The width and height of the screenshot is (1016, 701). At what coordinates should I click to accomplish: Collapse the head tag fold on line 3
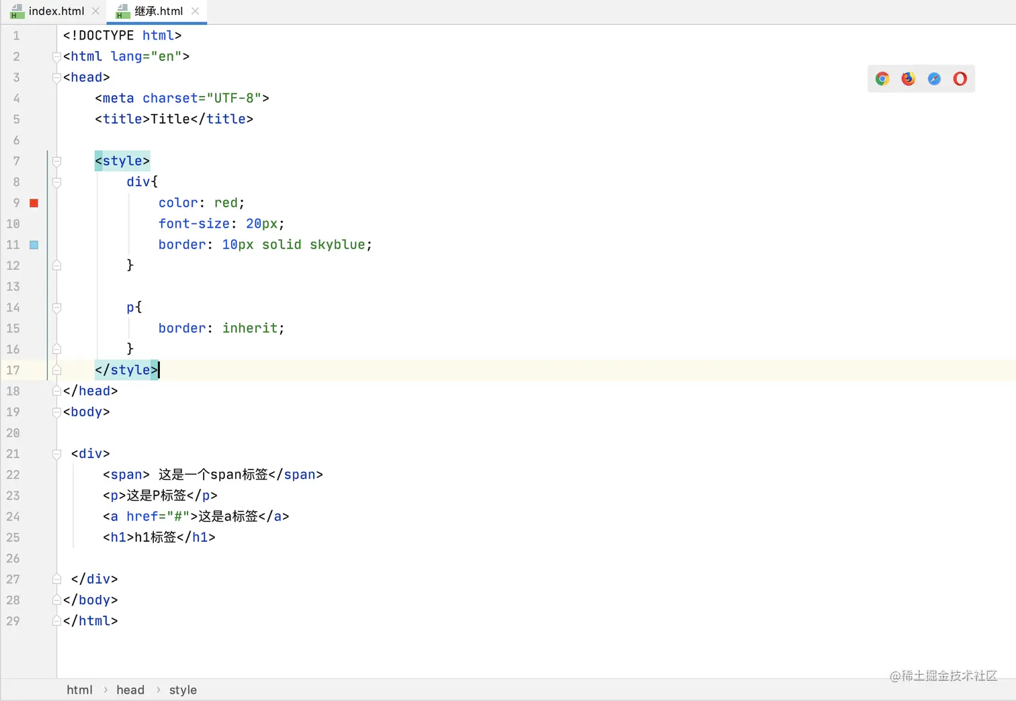click(56, 78)
